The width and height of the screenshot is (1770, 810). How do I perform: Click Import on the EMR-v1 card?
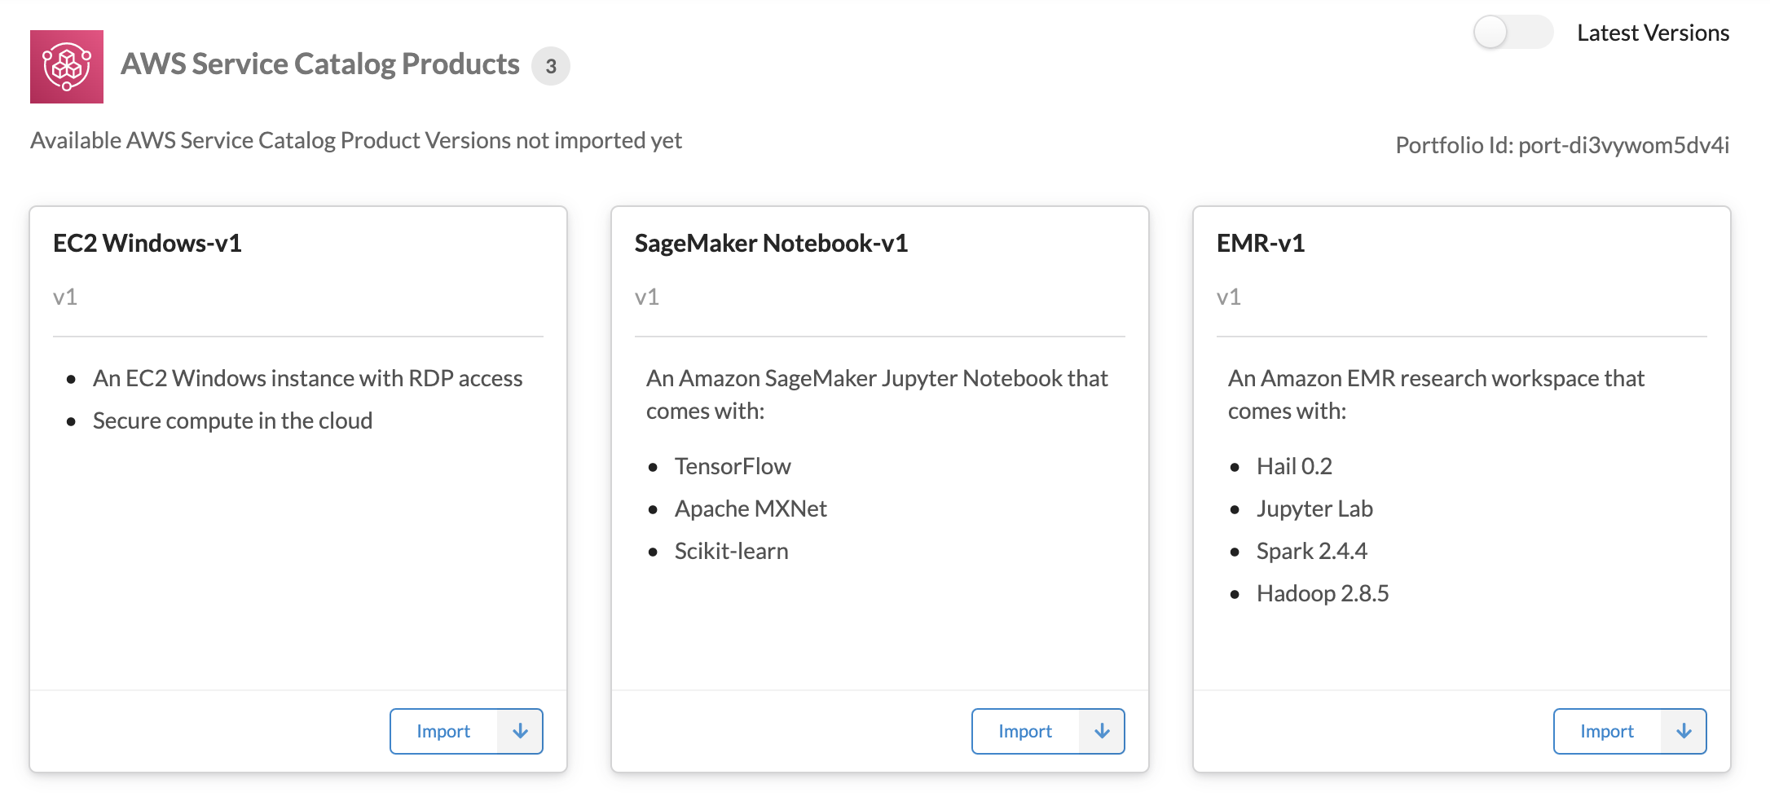tap(1606, 731)
